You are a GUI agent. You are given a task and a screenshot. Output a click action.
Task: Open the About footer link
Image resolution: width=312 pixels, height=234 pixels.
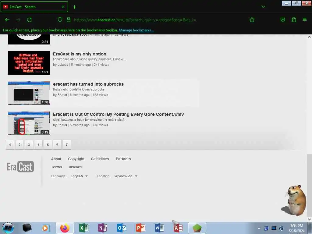pos(56,159)
